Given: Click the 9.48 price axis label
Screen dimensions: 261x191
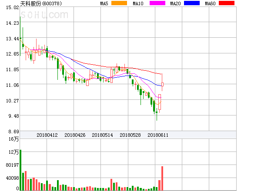Looking at the screenshot, I should pos(13,116).
